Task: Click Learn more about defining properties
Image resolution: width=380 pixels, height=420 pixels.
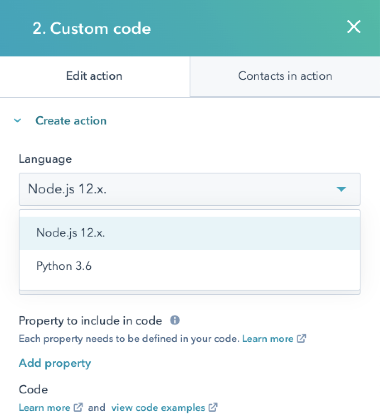Action: coord(268,338)
